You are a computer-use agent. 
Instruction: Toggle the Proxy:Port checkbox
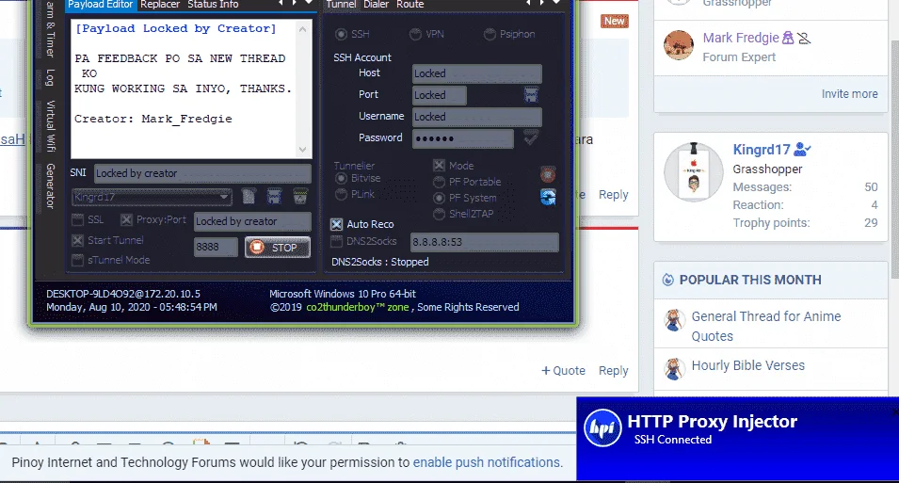(126, 219)
